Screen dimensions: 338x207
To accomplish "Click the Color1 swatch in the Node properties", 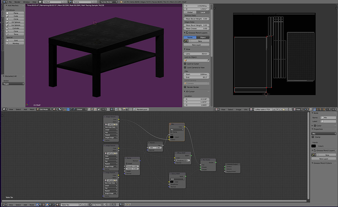I will 314,146.
